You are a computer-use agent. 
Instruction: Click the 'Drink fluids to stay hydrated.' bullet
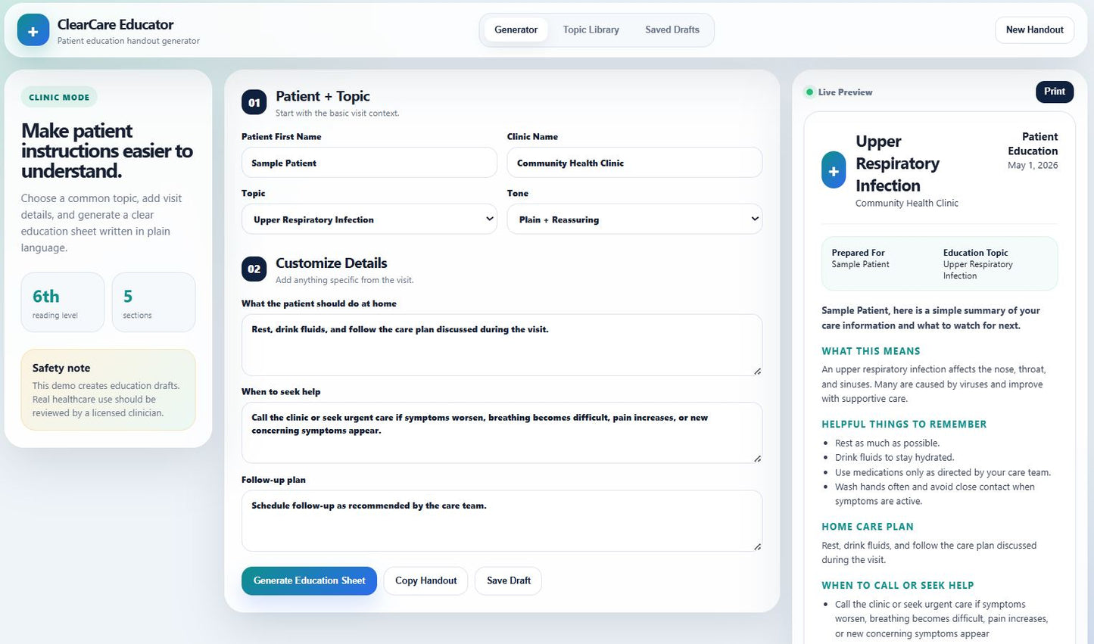click(894, 458)
